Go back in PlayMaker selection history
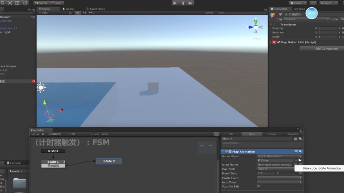This screenshot has height=193, width=344. (33, 134)
